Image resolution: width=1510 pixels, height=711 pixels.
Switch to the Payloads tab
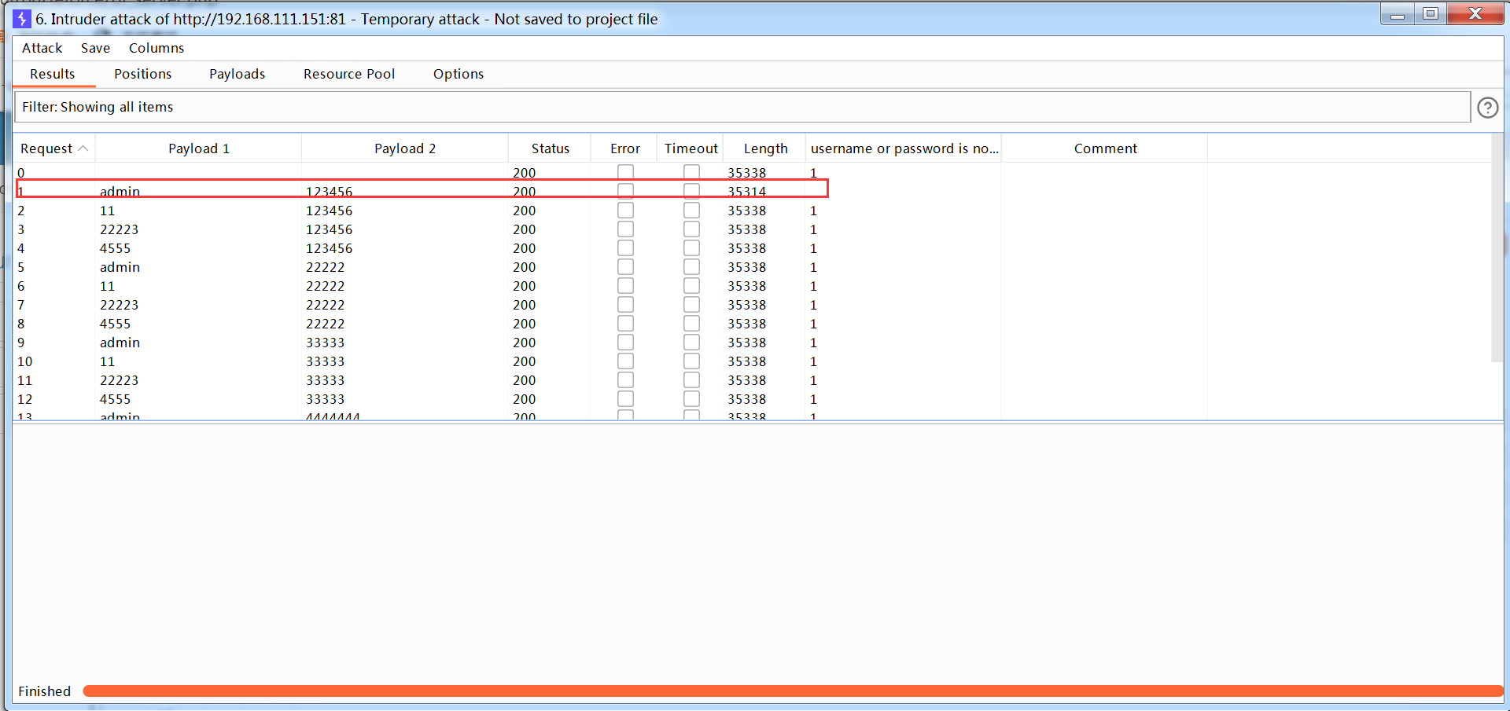237,74
